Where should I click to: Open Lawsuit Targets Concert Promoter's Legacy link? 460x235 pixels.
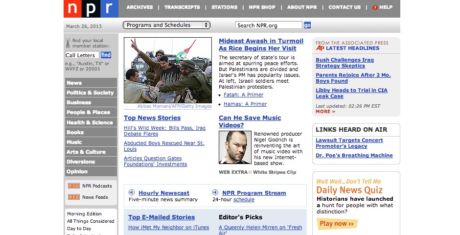[349, 143]
